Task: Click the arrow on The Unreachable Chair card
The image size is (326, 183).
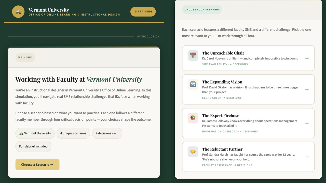Action: click(x=307, y=58)
